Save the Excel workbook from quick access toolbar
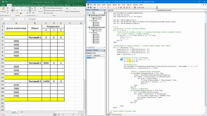Image resolution: width=207 pixels, height=116 pixels. (x=3, y=2)
